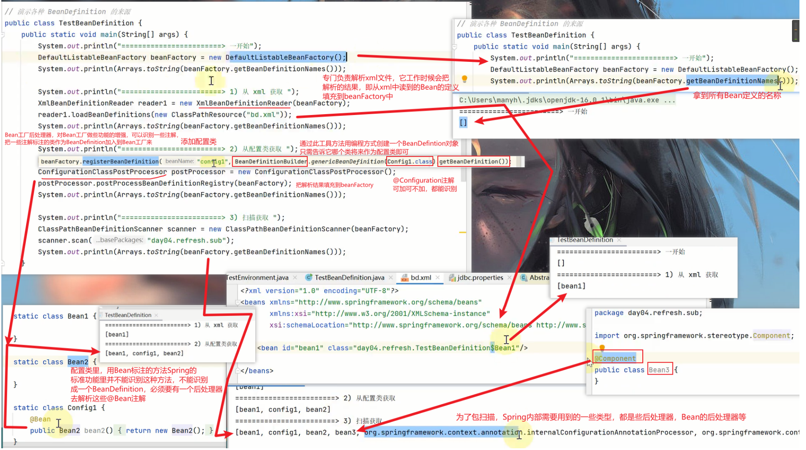Viewport: 806px width, 450px height.
Task: Click the TestBeanDefinition.java class icon
Action: (309, 278)
